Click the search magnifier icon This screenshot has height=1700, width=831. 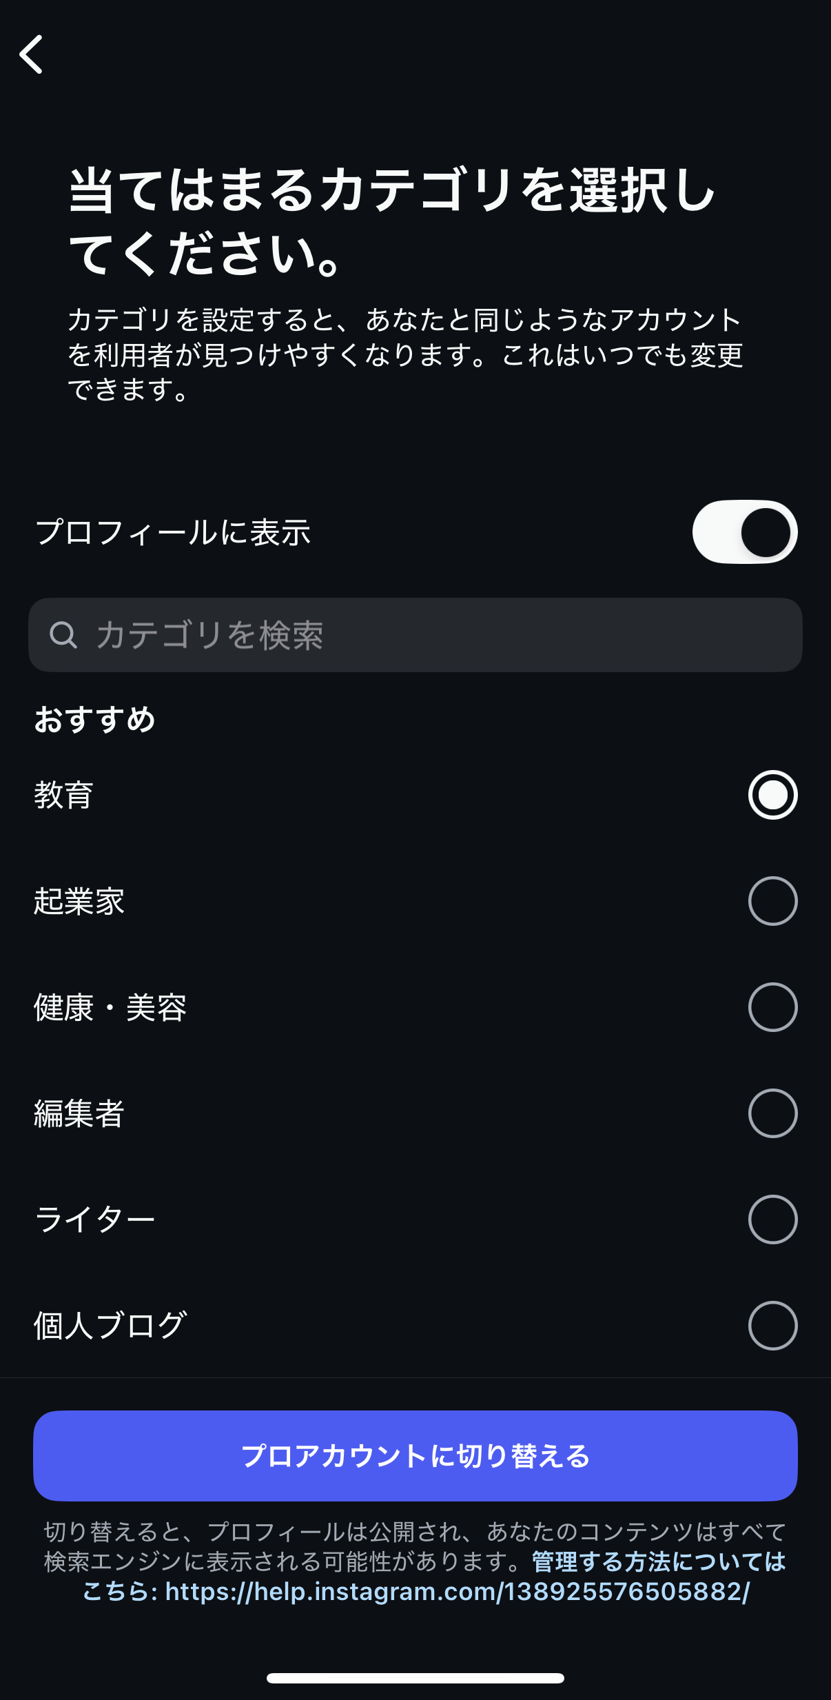click(x=63, y=635)
